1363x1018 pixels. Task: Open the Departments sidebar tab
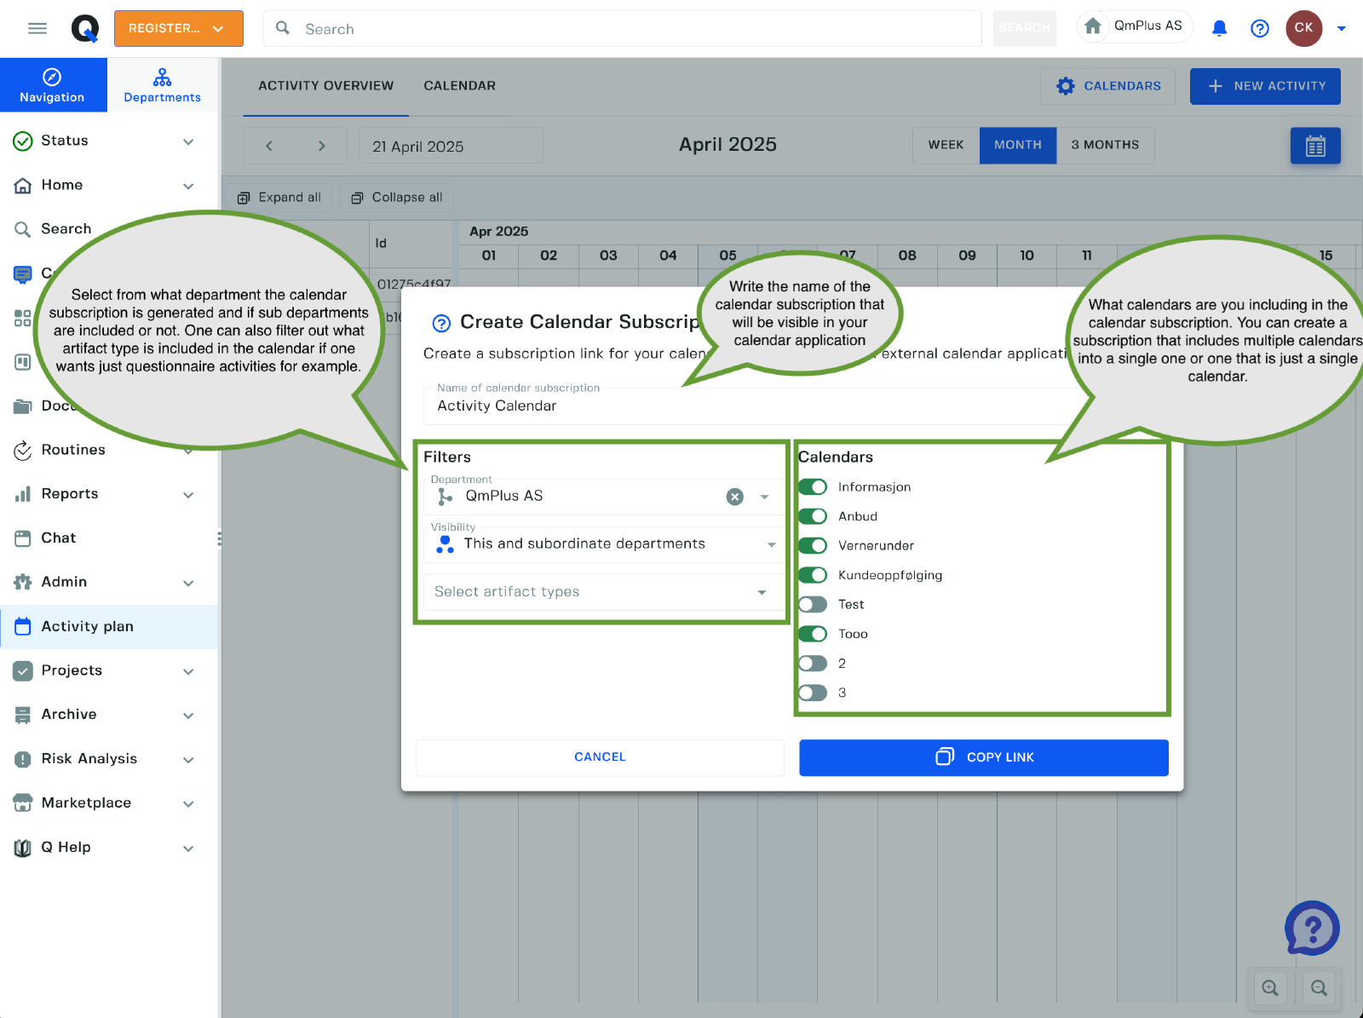point(162,85)
